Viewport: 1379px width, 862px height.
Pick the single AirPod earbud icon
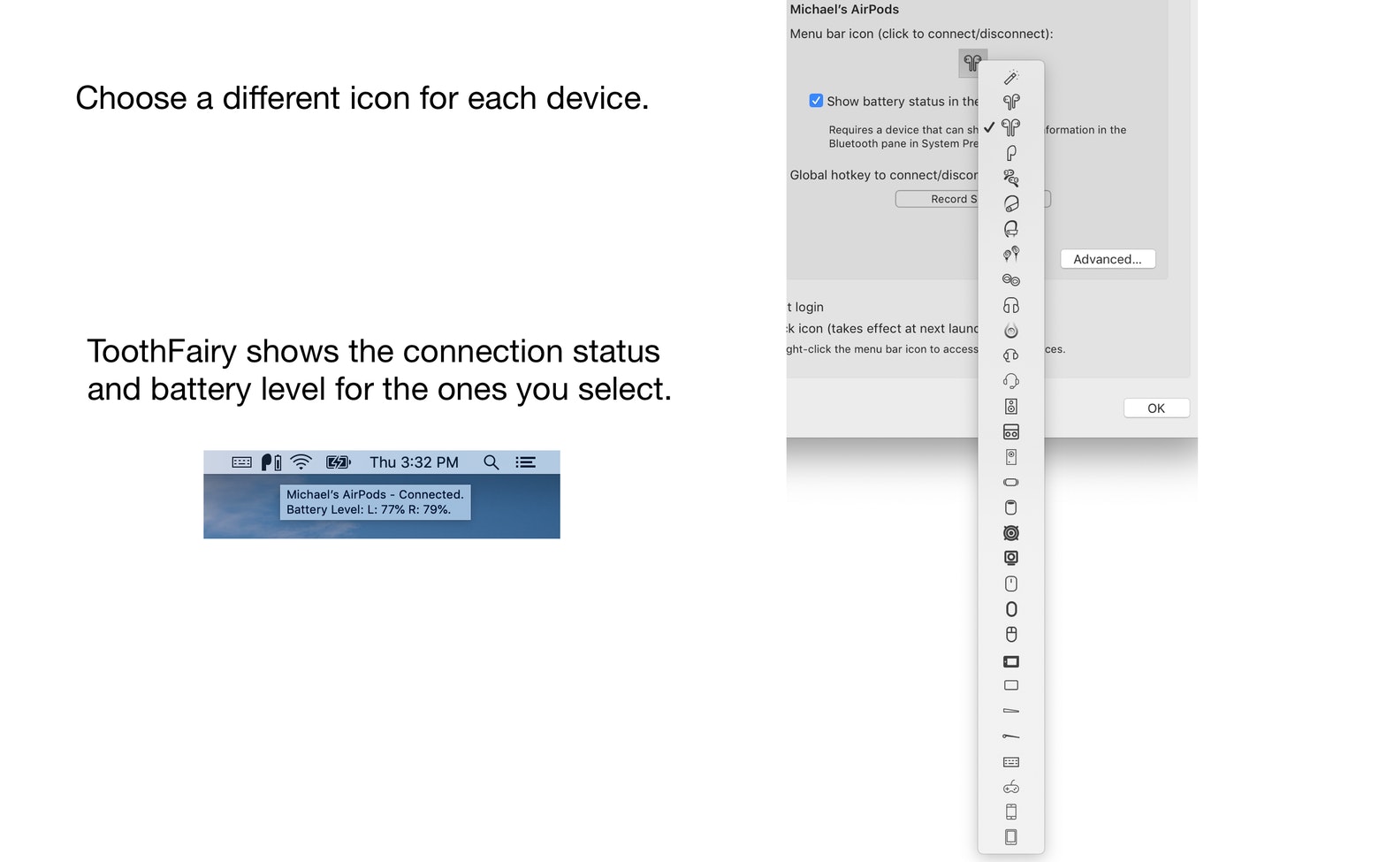(1011, 152)
